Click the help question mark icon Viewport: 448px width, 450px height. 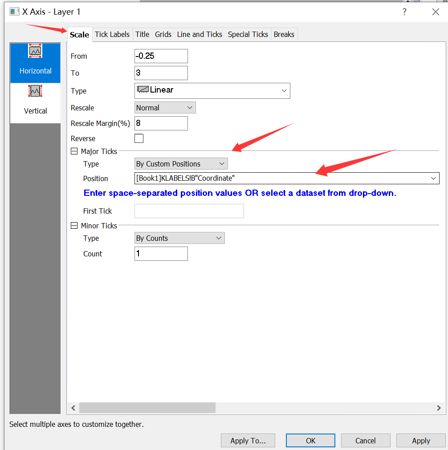[x=404, y=12]
